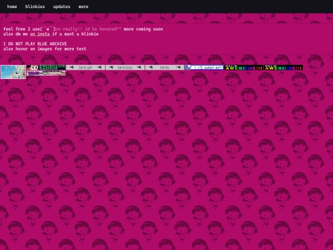Image resolution: width=333 pixels, height=250 pixels.
Task: Click the 'bird boy' blinkie
Action: click(125, 68)
